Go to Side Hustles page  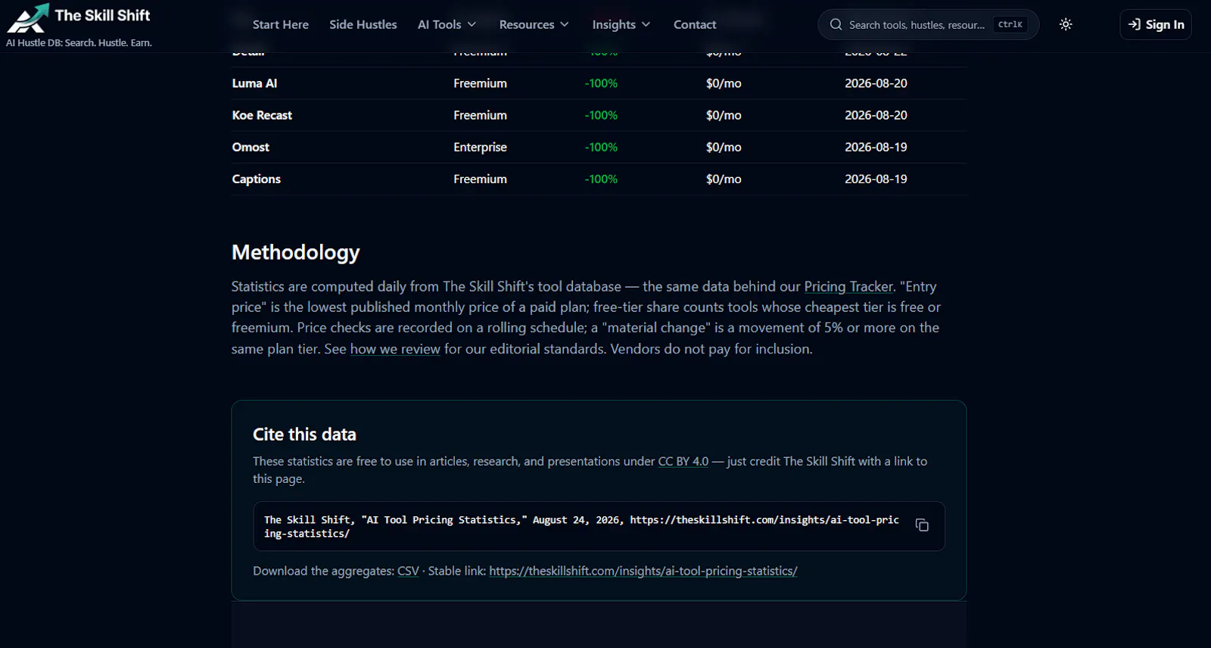point(363,24)
